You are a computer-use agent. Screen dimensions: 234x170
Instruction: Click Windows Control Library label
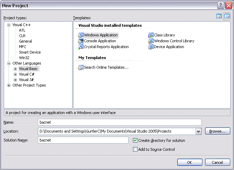point(174,41)
